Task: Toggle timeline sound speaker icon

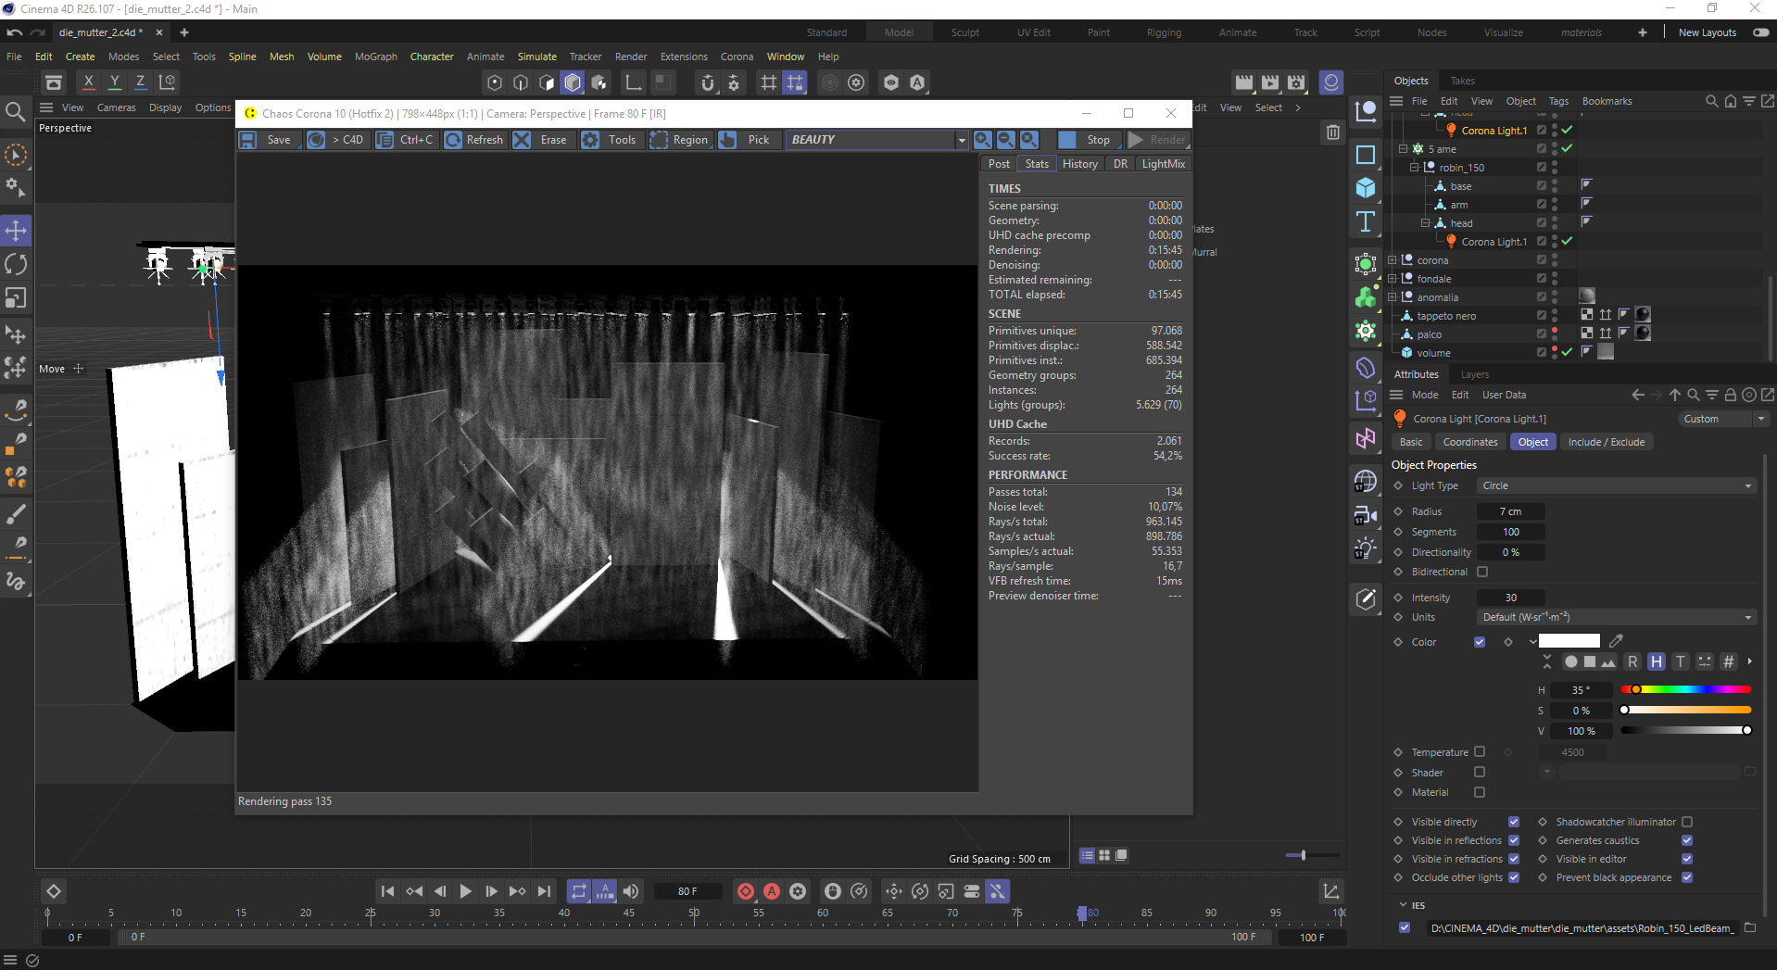Action: (x=631, y=891)
